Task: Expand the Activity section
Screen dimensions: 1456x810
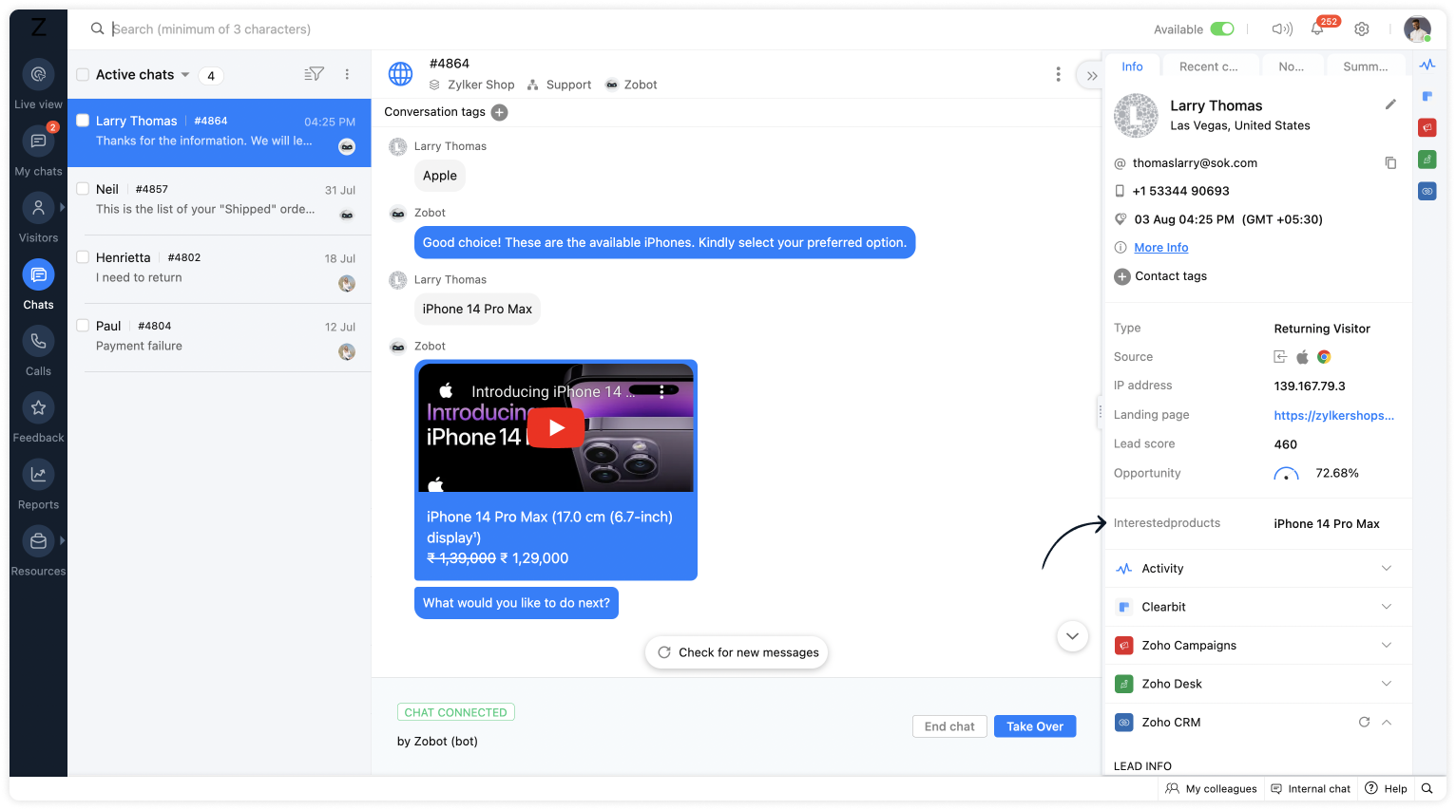Action: tap(1386, 569)
